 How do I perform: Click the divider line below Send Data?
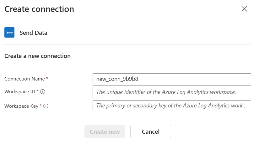tap(128, 44)
